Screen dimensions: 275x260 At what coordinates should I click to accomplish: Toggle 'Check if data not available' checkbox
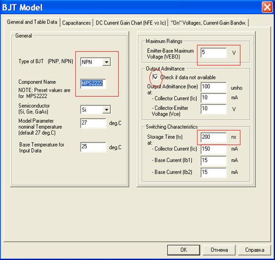(155, 77)
